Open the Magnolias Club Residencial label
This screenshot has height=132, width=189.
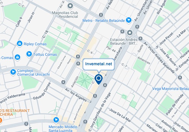point(65,14)
